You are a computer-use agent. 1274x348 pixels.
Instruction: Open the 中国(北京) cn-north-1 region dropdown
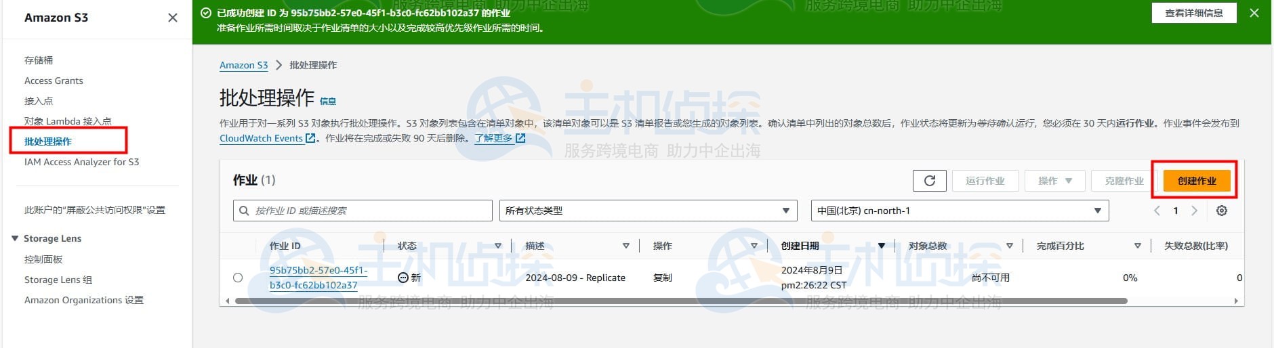click(960, 211)
